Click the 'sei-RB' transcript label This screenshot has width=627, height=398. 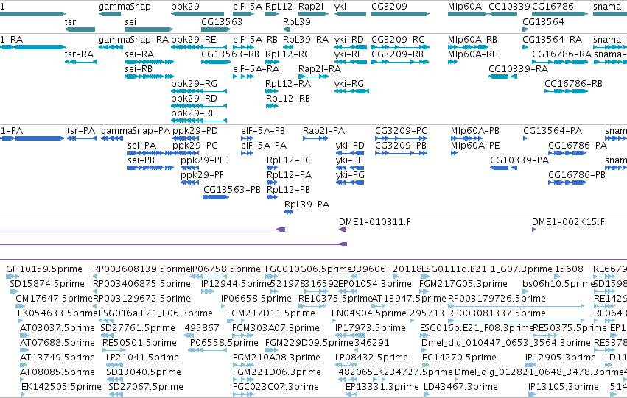coord(139,69)
